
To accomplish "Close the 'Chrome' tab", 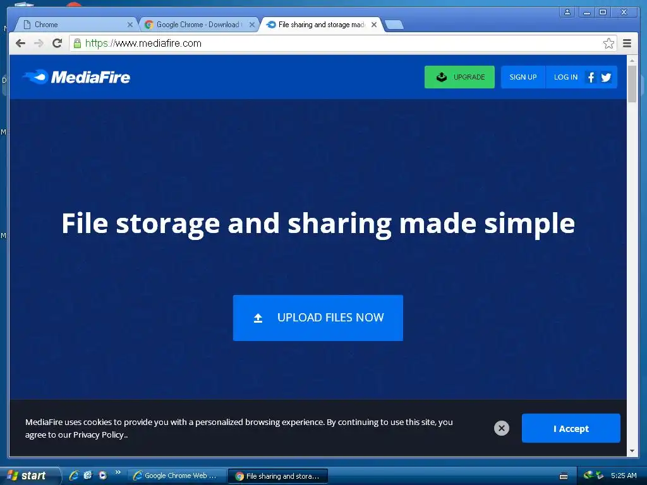I will pos(130,25).
